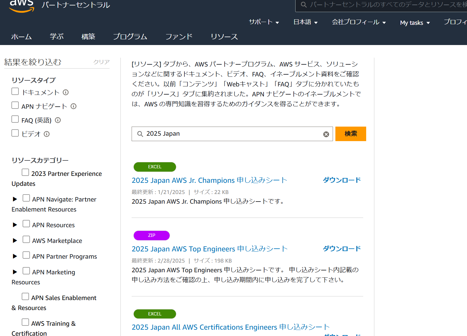Screen dimensions: 467x336
Task: Open the 構築 tab
Action: pyautogui.click(x=88, y=37)
